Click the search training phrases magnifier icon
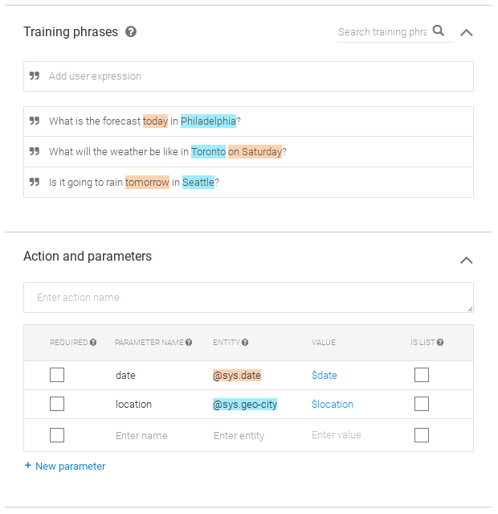 tap(439, 31)
